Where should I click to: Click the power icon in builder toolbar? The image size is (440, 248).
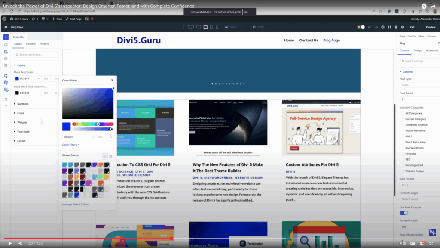coord(403,27)
